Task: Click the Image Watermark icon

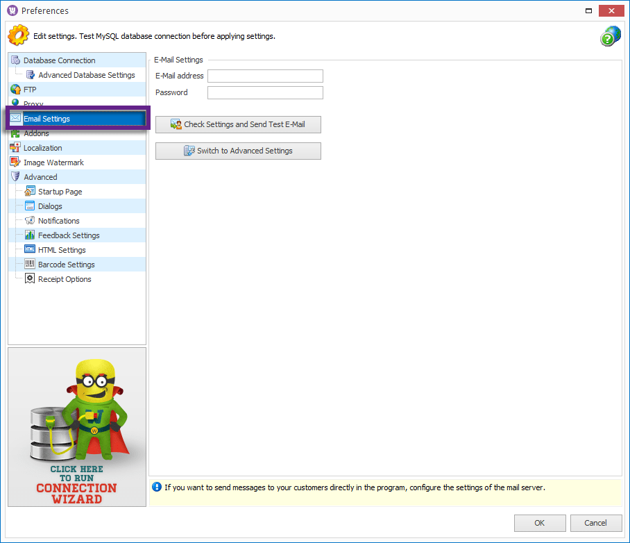Action: (x=15, y=162)
